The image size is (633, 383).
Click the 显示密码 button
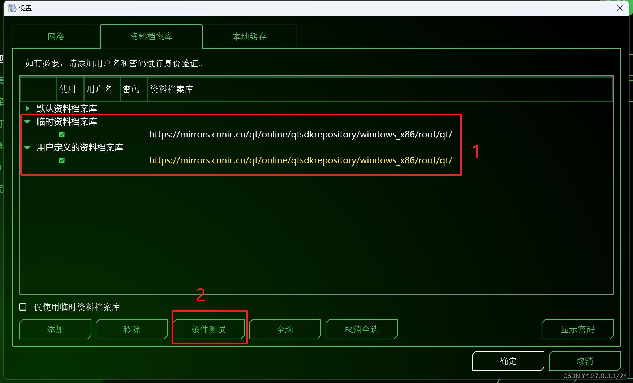(578, 329)
